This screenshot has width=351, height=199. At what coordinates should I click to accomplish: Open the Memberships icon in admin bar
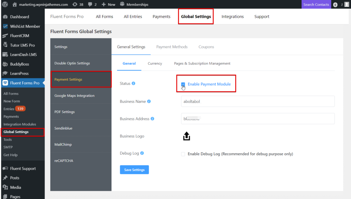point(122,4)
